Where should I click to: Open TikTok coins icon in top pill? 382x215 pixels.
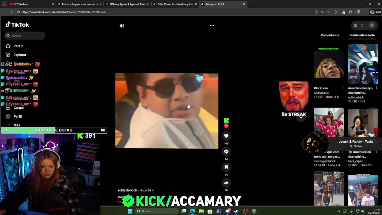(x=355, y=26)
